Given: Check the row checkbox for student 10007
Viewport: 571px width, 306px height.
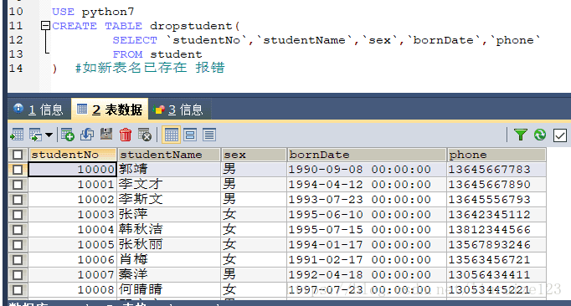Looking at the screenshot, I should 18,275.
